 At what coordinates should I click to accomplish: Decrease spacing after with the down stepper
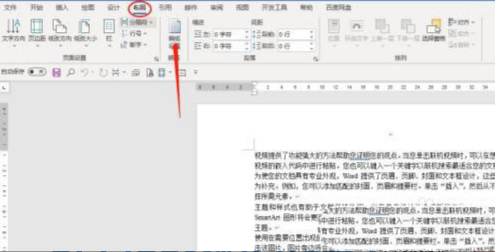tap(311, 48)
